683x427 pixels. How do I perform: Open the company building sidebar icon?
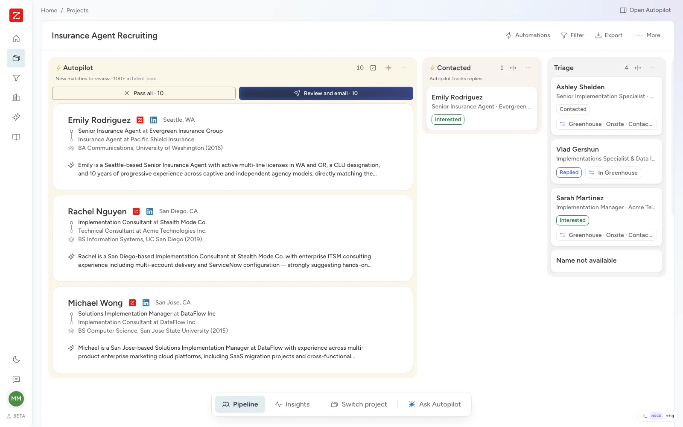pyautogui.click(x=16, y=97)
